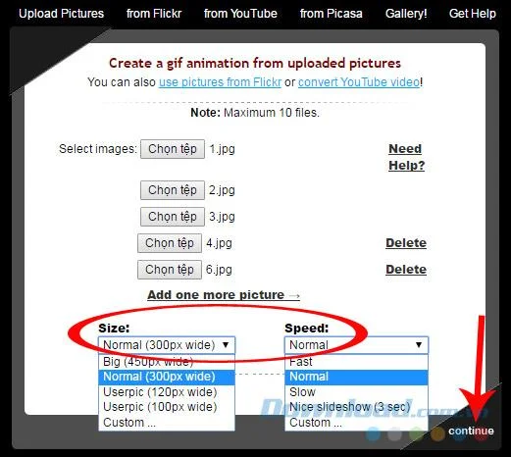
Task: Click Chọn tệp button next to 4.jpg
Action: [170, 243]
